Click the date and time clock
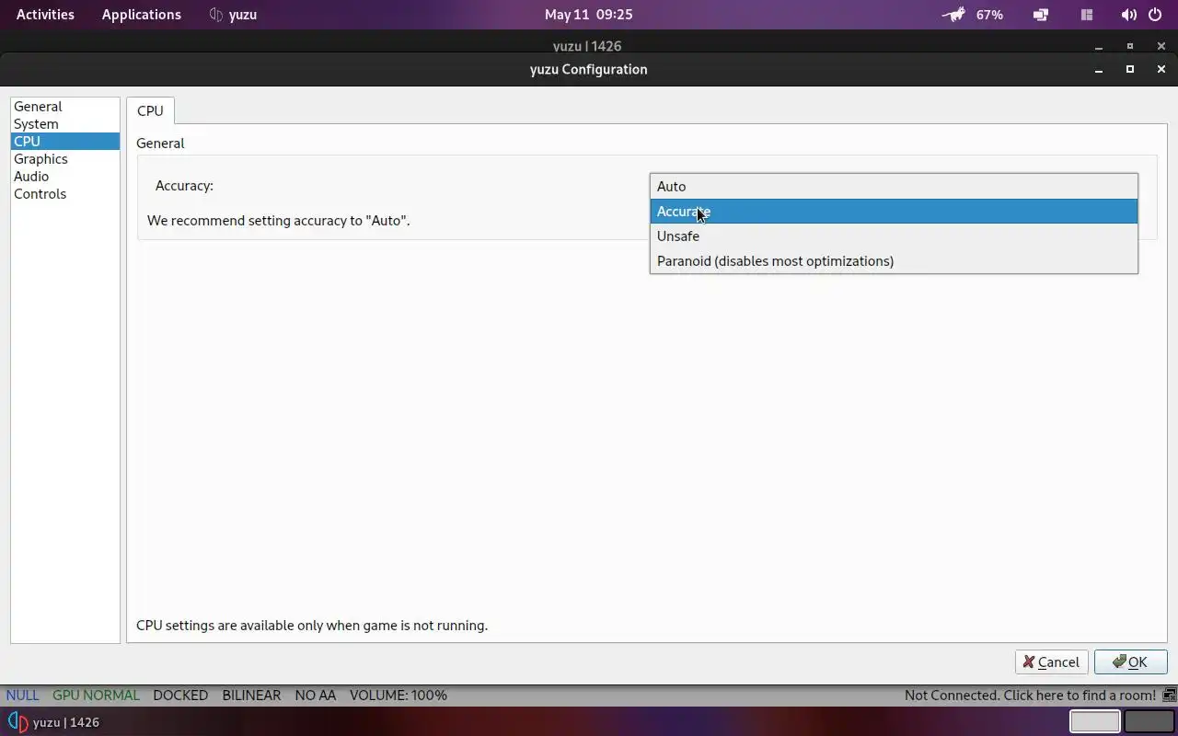1178x736 pixels. click(588, 15)
